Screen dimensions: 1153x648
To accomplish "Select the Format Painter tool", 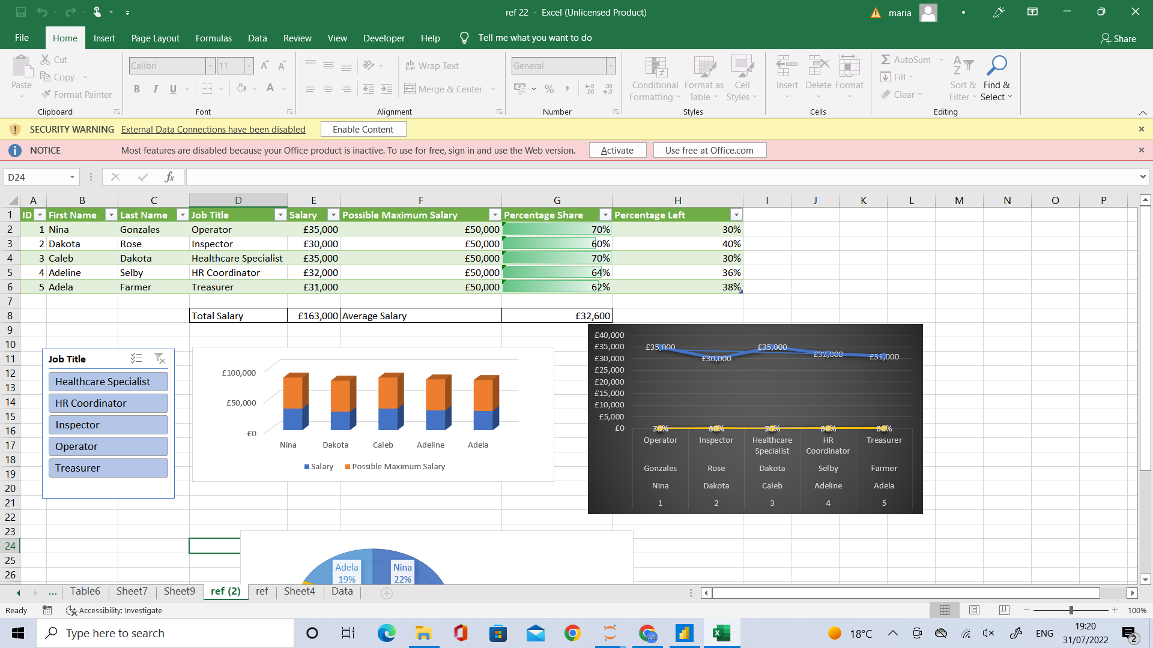I will pyautogui.click(x=77, y=94).
